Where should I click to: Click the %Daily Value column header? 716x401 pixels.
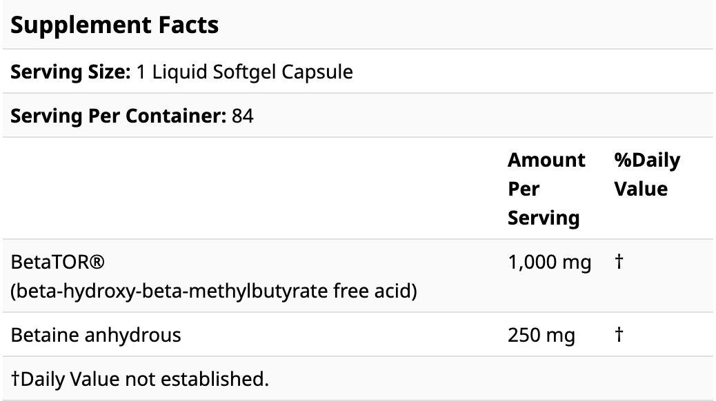coord(646,174)
